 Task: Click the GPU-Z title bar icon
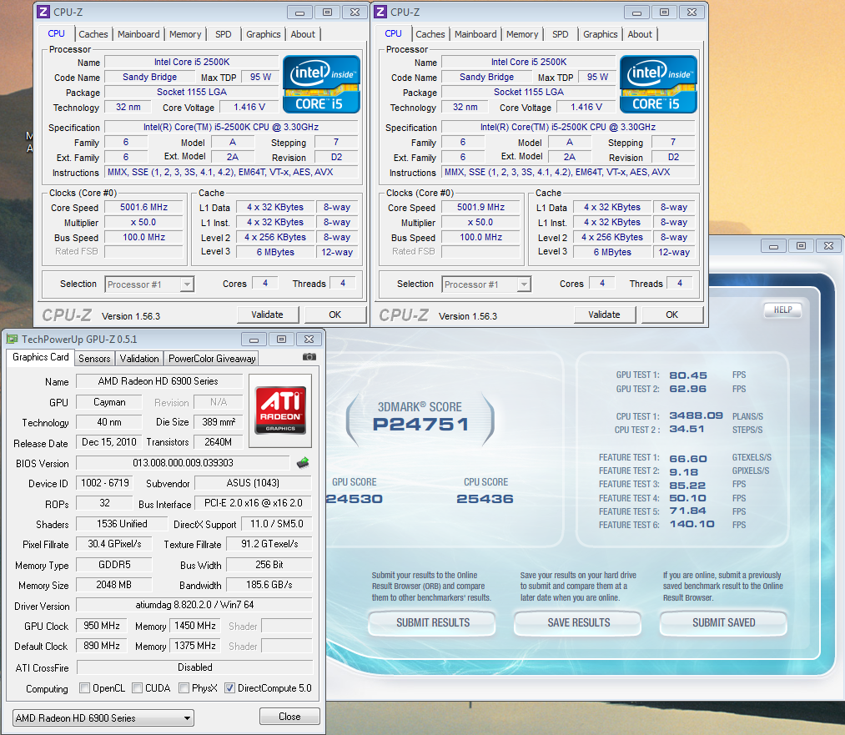coord(12,339)
